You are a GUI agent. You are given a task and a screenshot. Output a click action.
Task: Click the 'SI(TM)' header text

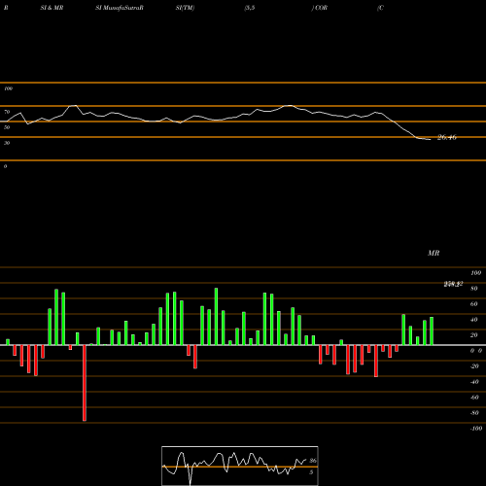click(x=185, y=8)
